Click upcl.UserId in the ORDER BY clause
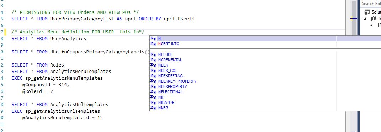The width and height of the screenshot is (381, 132). tap(179, 19)
